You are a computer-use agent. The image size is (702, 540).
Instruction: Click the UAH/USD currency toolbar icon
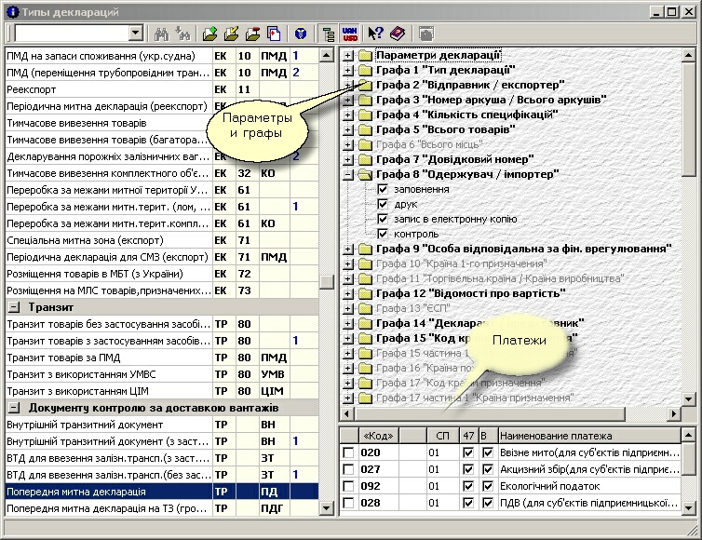point(350,34)
